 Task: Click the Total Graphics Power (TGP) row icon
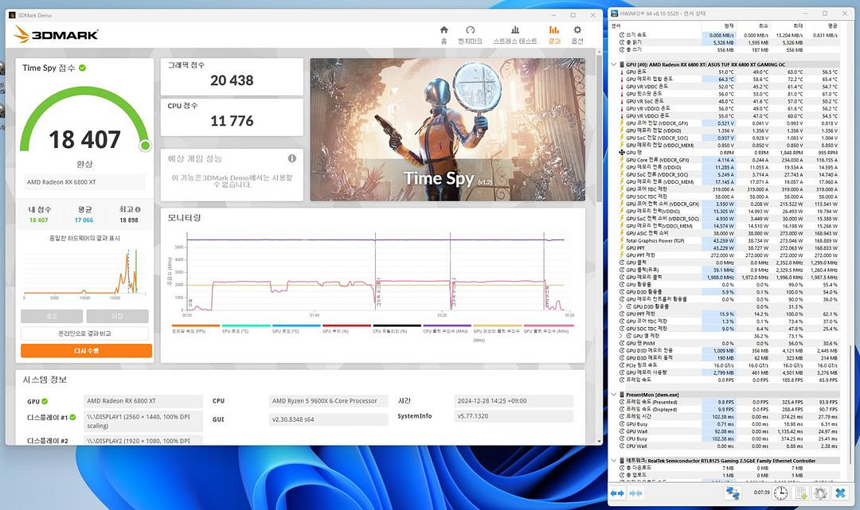tap(622, 240)
